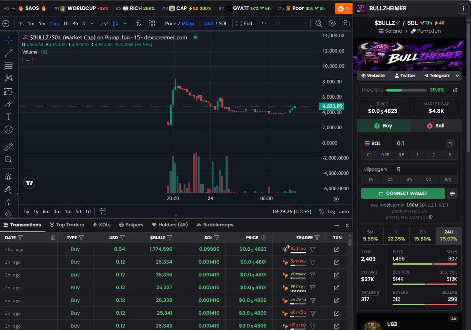471x330 pixels.
Task: Toggle percent scale on chart
Action: tap(321, 212)
